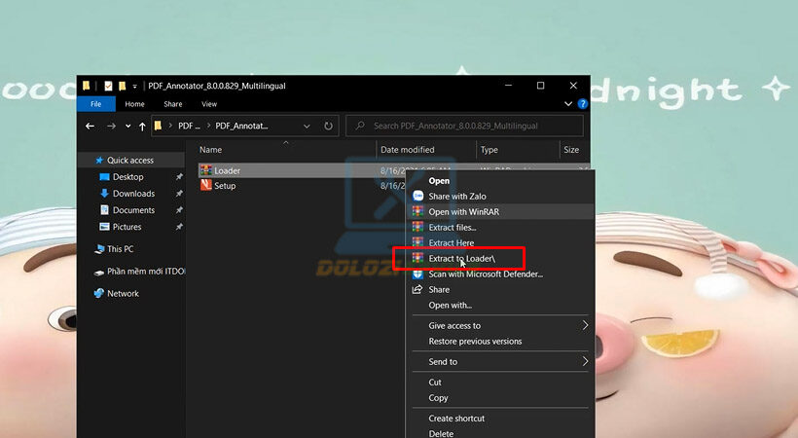Viewport: 798px width, 438px height.
Task: Switch to the View ribbon tab
Action: tap(209, 104)
